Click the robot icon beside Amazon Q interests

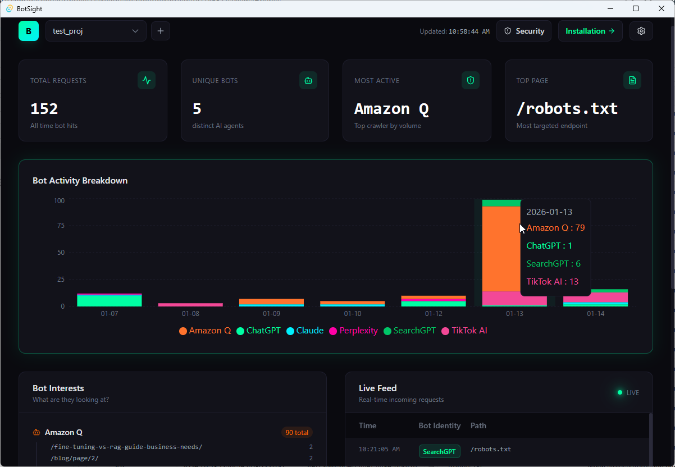pyautogui.click(x=35, y=432)
